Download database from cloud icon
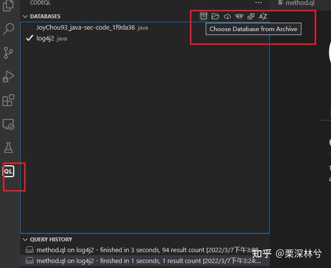 (227, 16)
